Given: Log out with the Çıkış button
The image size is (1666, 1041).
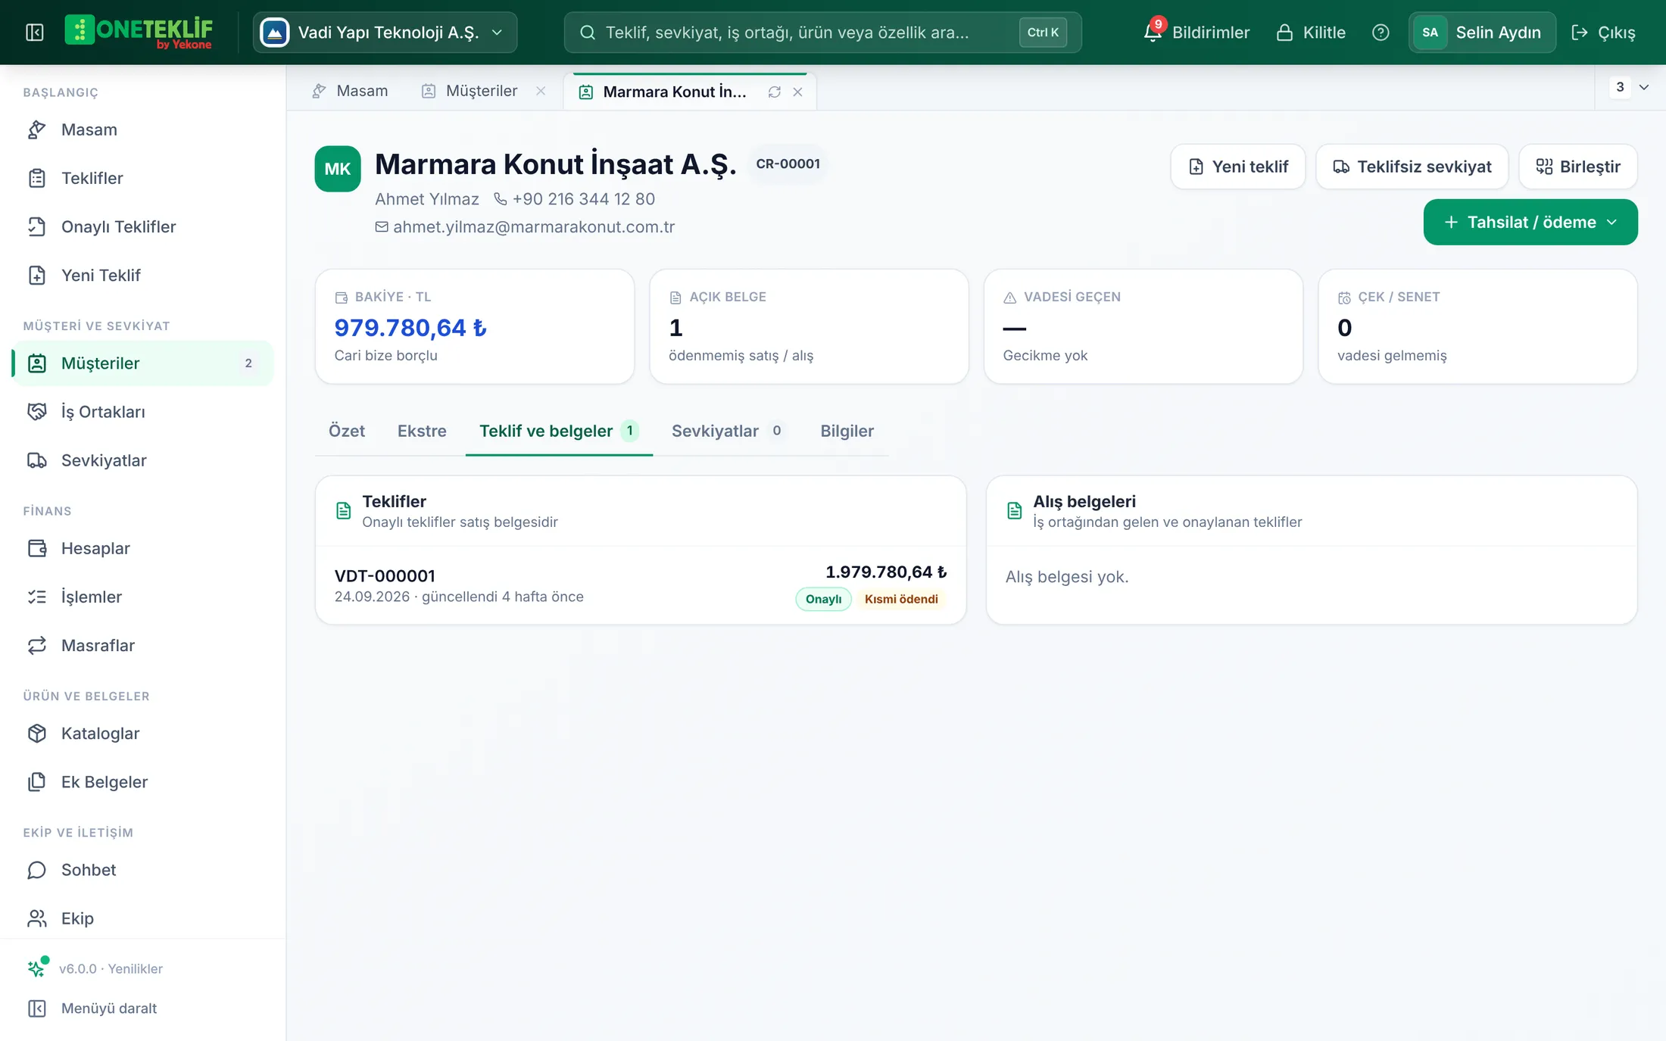Looking at the screenshot, I should pos(1604,33).
